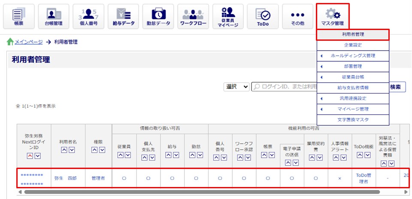Open the 選択 search filter dropdown
Image resolution: width=412 pixels, height=199 pixels.
(236, 87)
